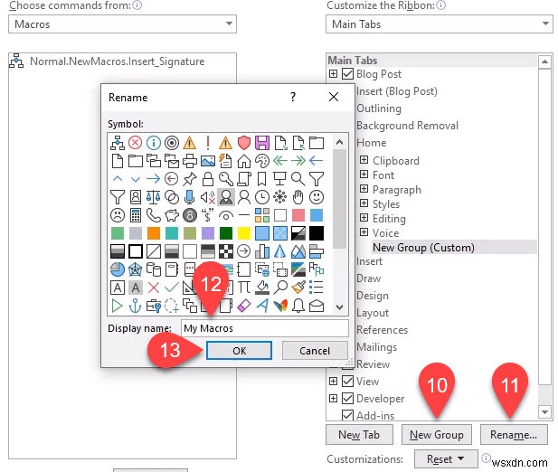558x472 pixels.
Task: Click the Rename... button
Action: pyautogui.click(x=514, y=435)
